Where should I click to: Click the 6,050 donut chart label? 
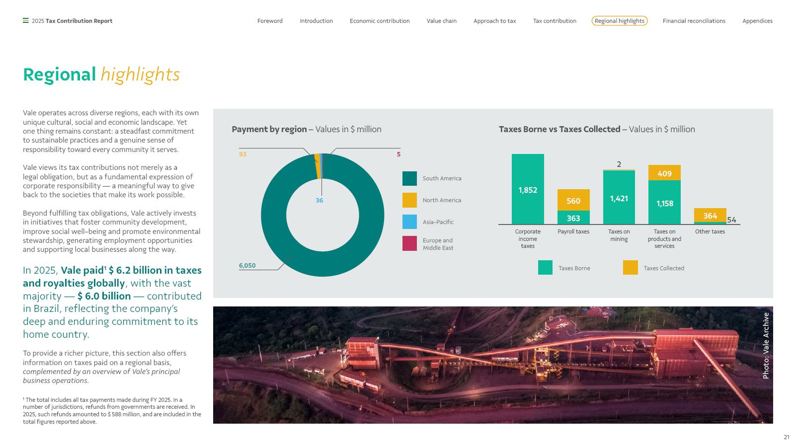[247, 266]
